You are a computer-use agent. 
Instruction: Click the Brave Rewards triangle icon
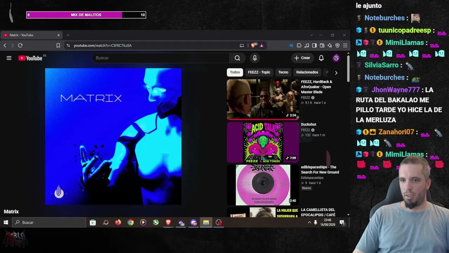coord(261,45)
